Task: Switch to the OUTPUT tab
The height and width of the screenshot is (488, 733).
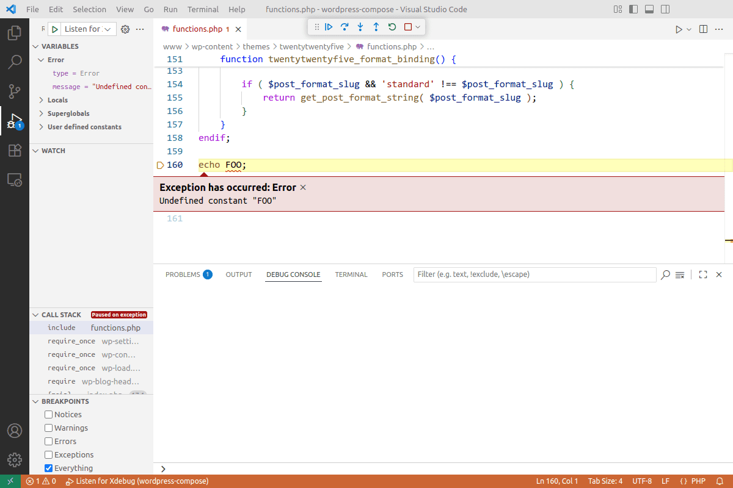Action: pos(239,274)
